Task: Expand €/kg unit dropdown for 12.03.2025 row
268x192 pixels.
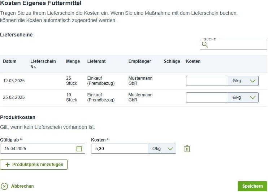Action: [243, 81]
